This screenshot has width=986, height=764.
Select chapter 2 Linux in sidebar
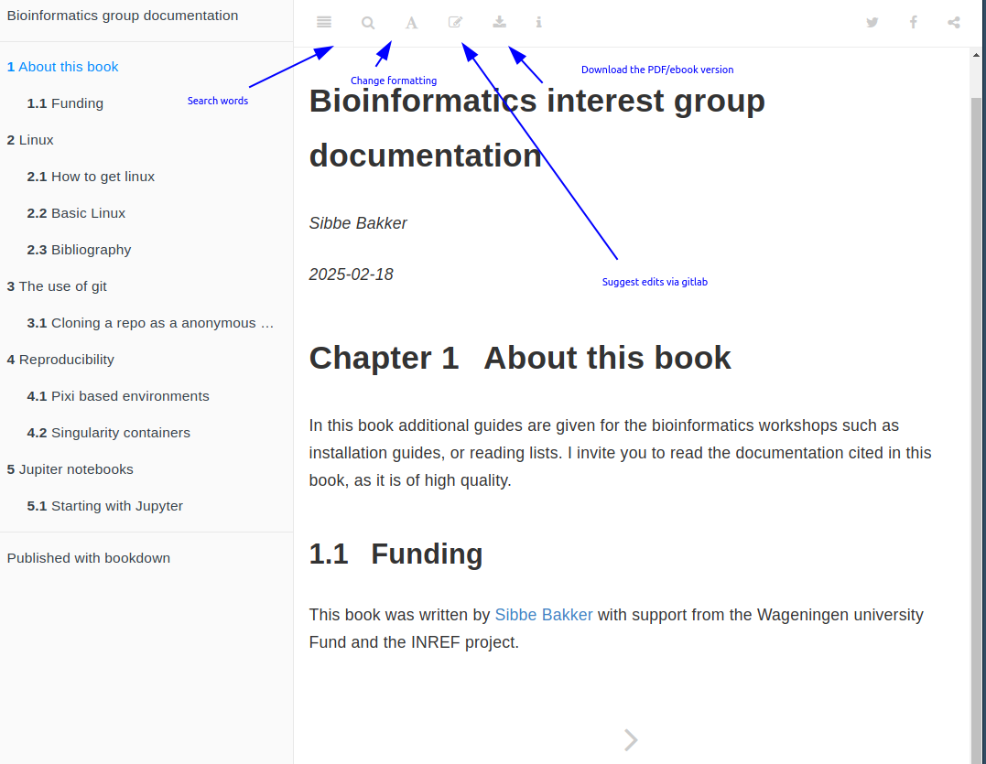point(31,140)
